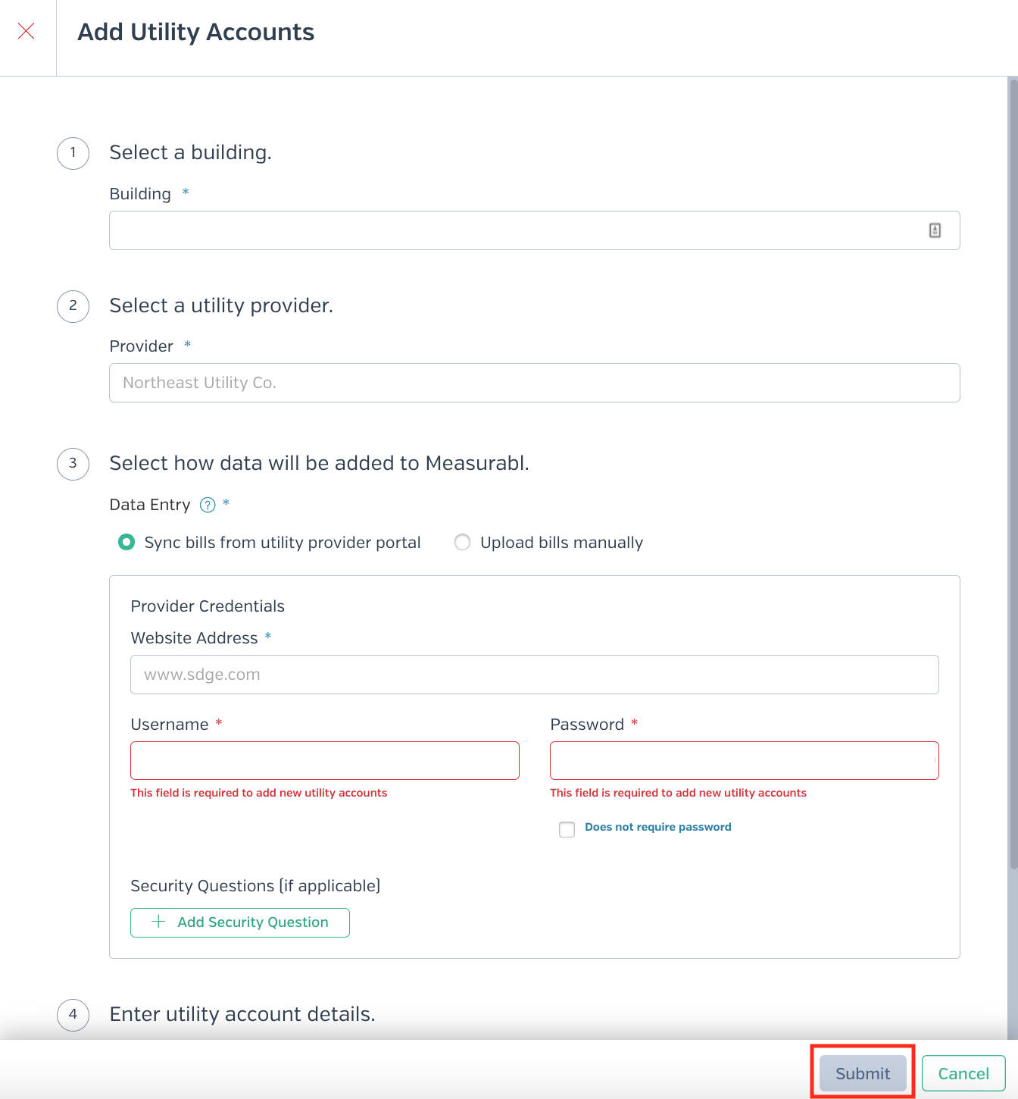The width and height of the screenshot is (1018, 1099).
Task: Click the Provider Credentials label
Action: [x=208, y=606]
